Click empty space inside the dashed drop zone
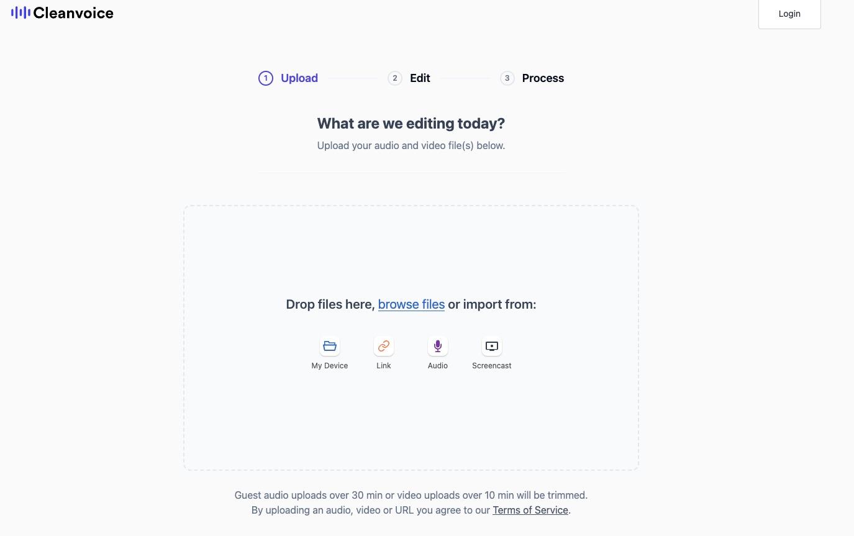This screenshot has width=854, height=536. coord(410,248)
